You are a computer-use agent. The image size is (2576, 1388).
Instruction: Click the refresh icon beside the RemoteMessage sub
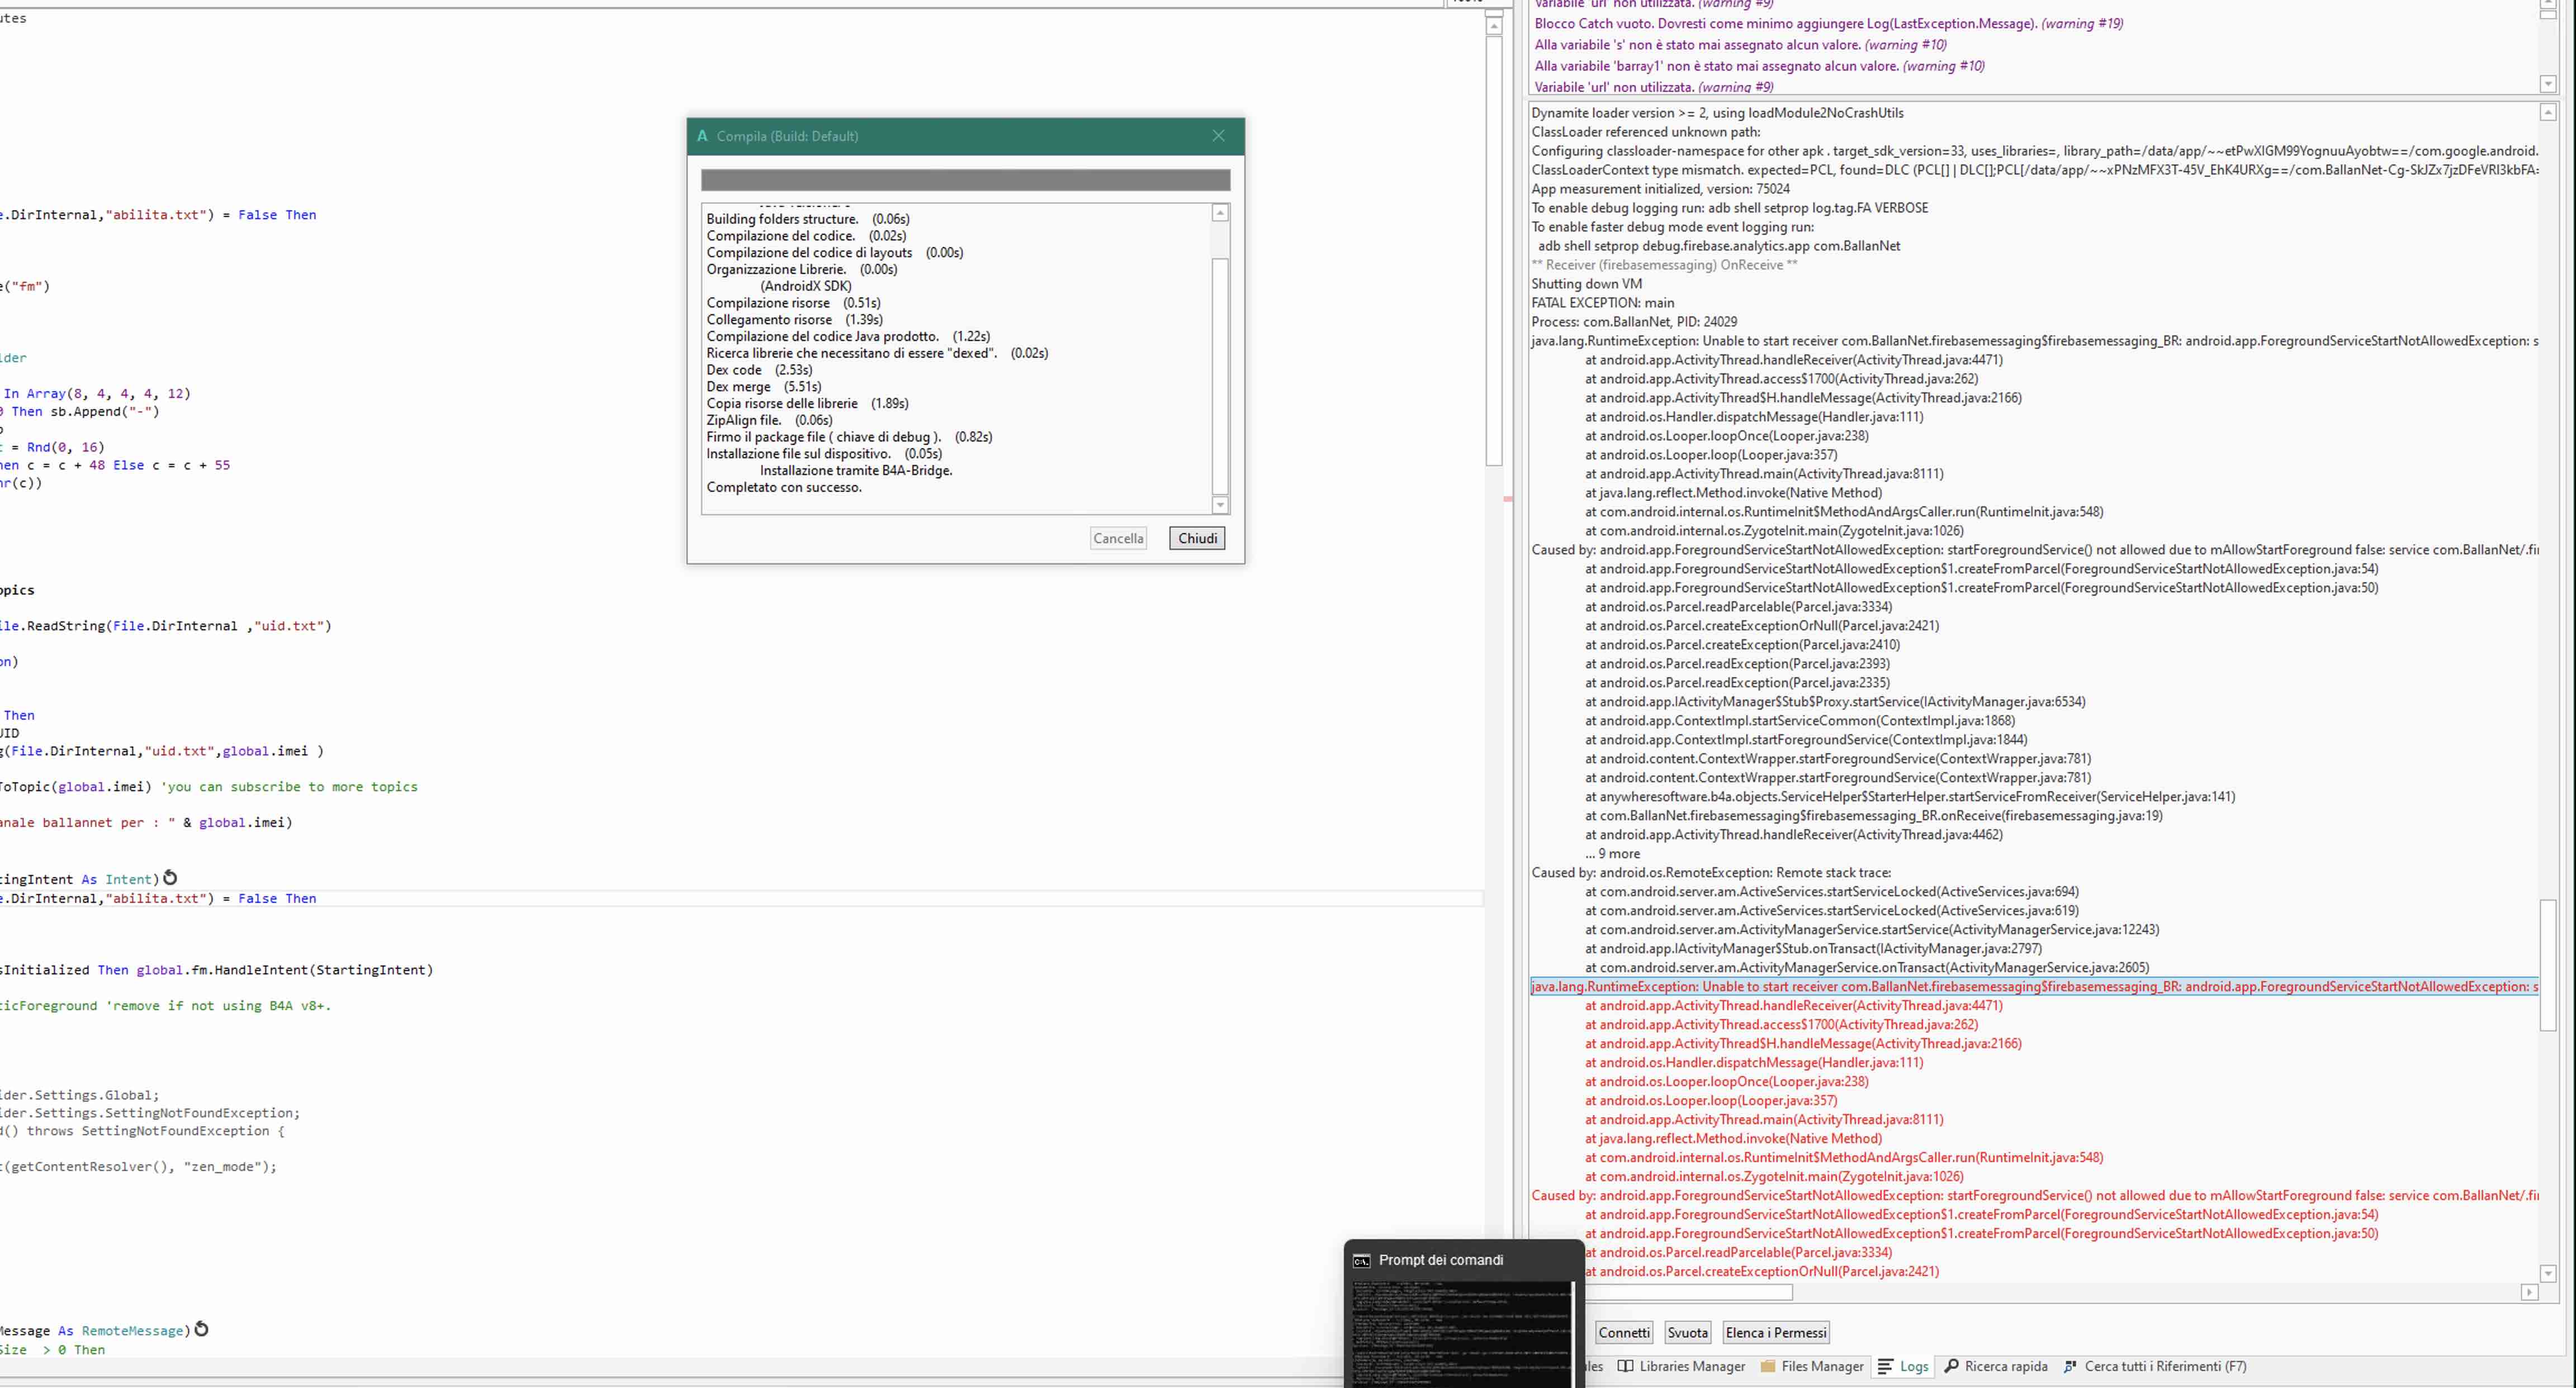pyautogui.click(x=202, y=1329)
